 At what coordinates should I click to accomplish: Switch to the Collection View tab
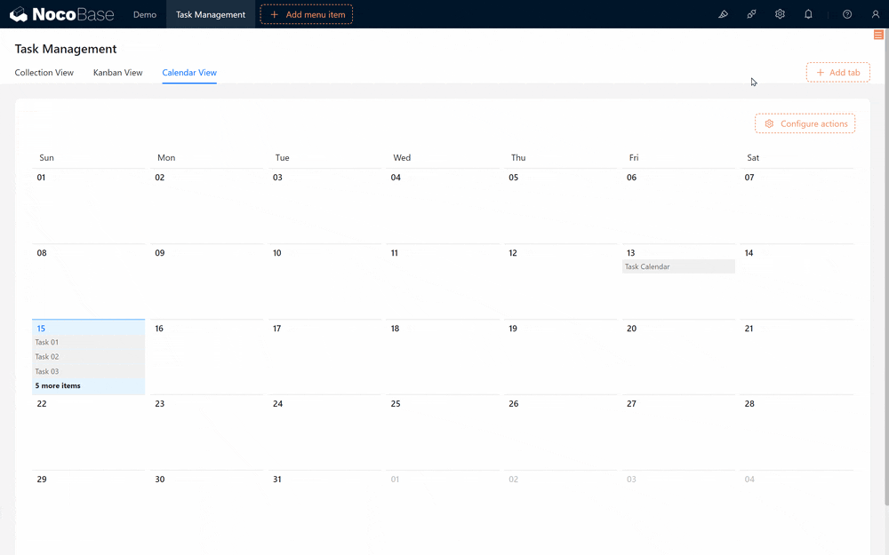point(44,73)
